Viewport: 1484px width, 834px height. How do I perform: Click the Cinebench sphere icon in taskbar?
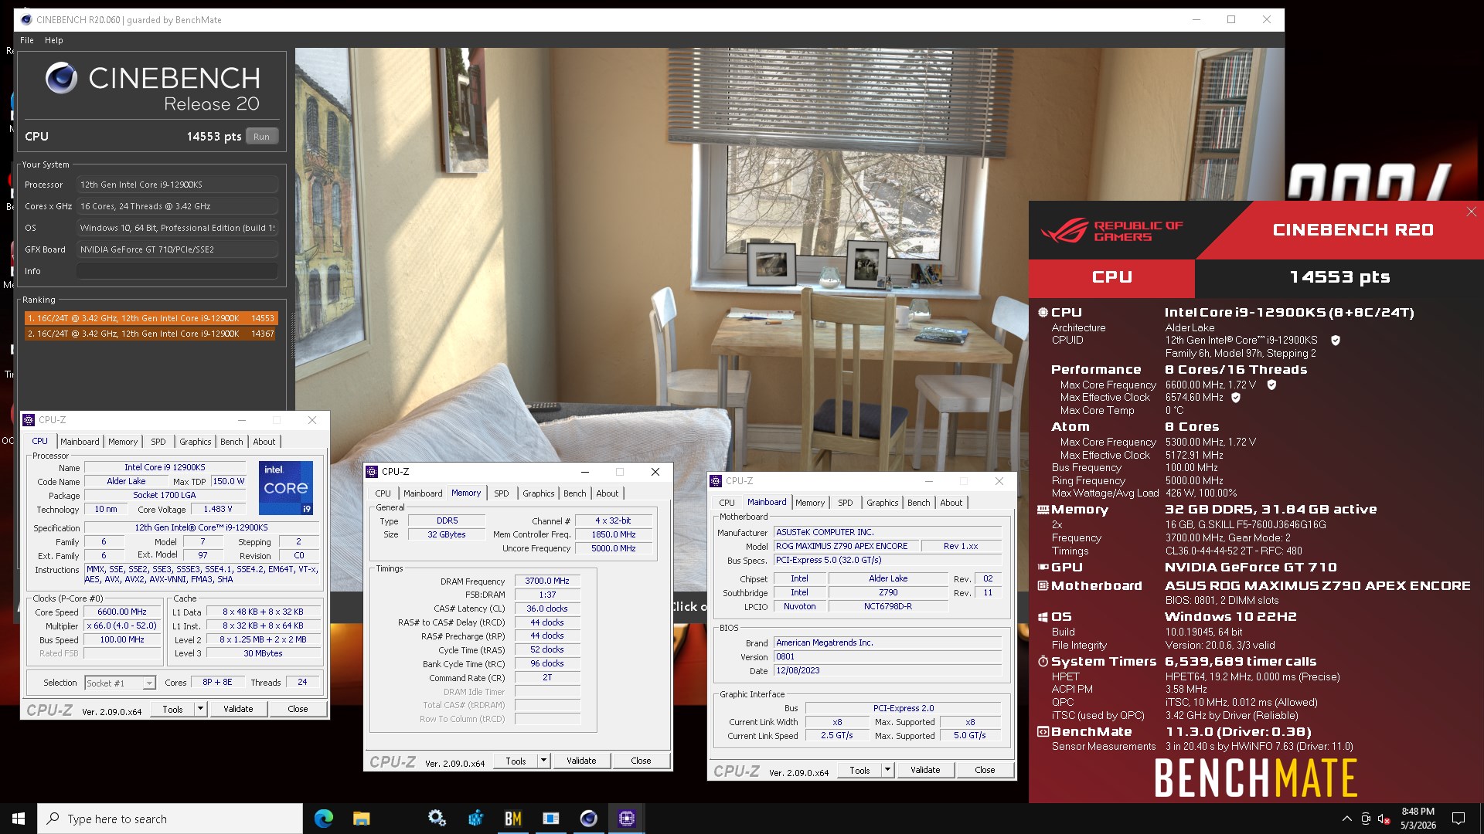point(588,819)
